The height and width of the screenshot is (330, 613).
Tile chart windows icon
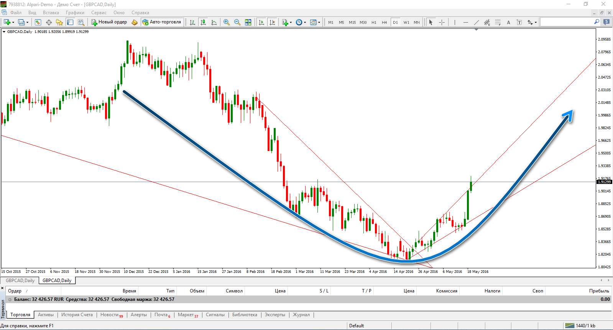(248, 22)
